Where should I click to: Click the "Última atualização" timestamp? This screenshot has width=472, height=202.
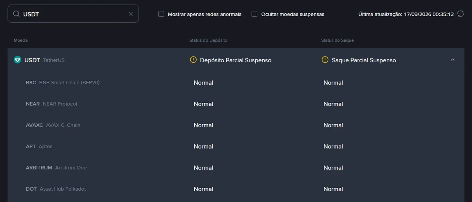tap(406, 14)
